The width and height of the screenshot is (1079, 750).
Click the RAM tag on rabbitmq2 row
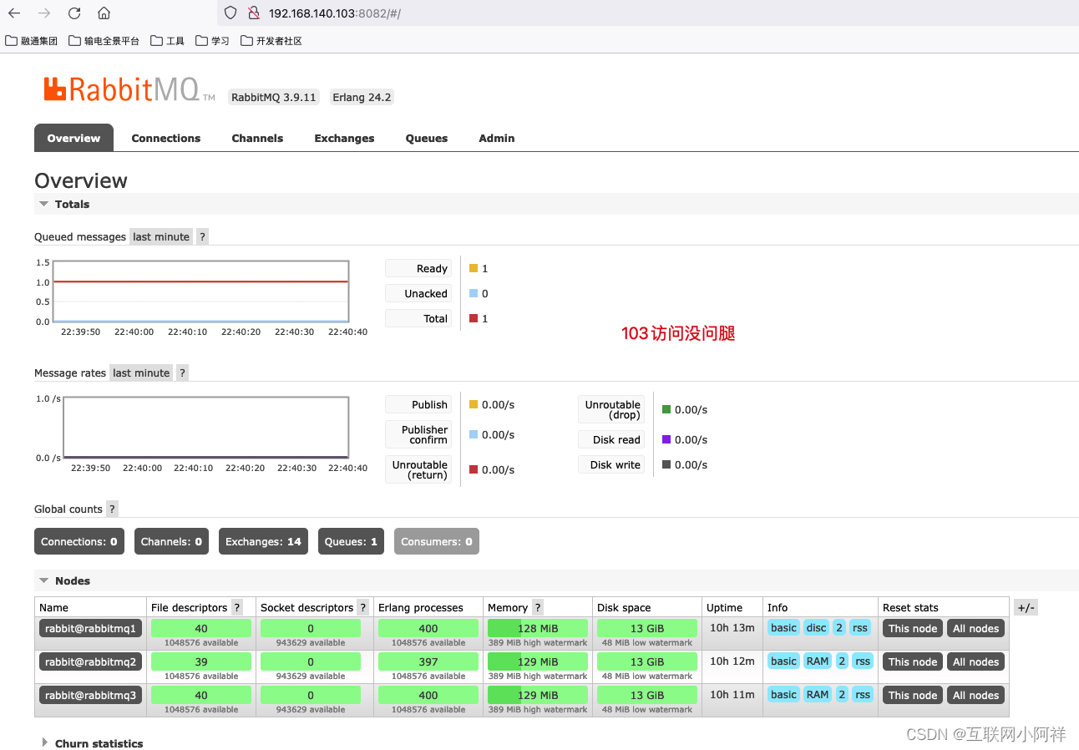(x=818, y=661)
